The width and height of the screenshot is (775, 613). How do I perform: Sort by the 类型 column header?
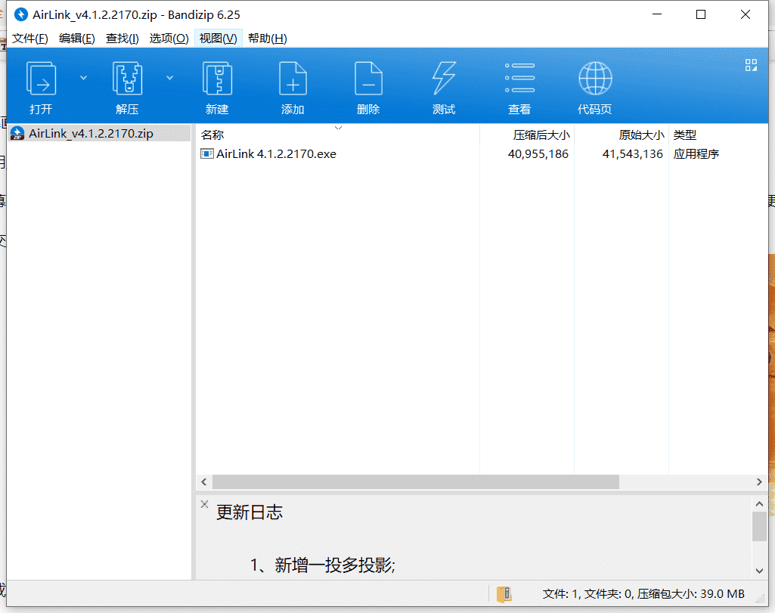tap(718, 135)
